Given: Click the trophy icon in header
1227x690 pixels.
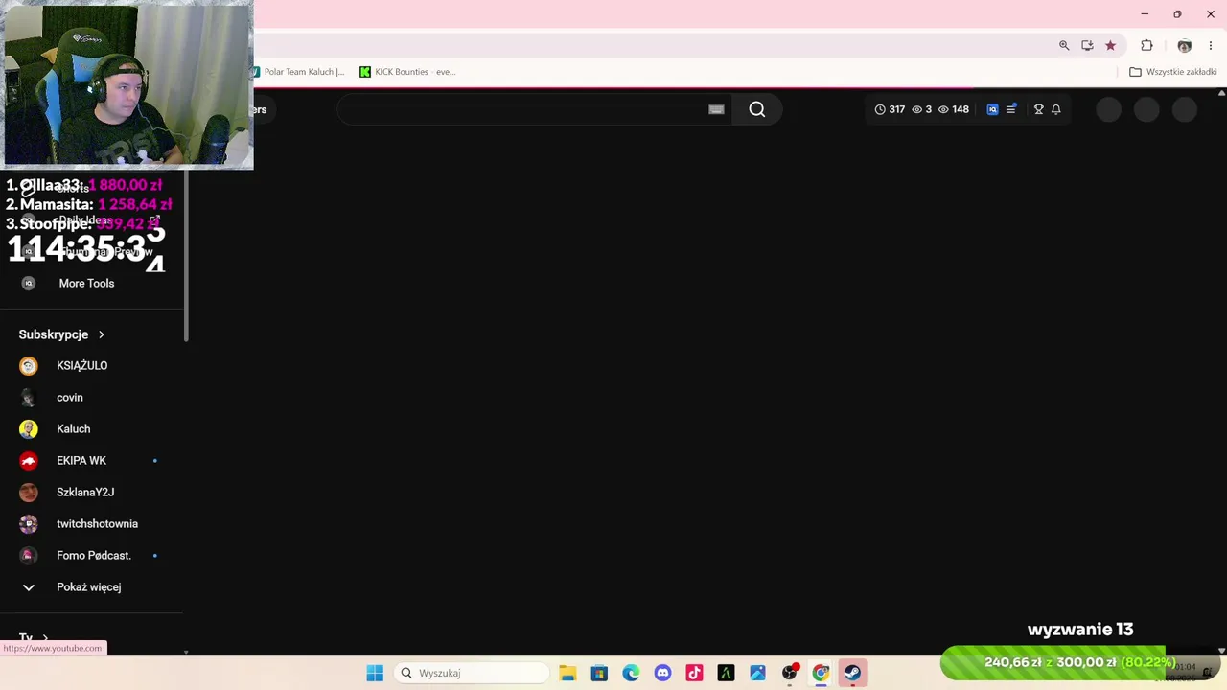Looking at the screenshot, I should pos(1038,109).
